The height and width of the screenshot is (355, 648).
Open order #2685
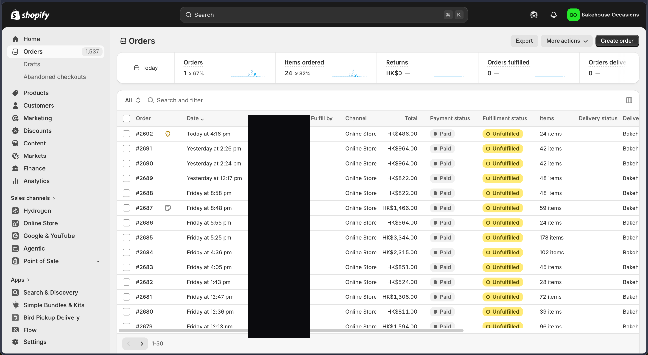pyautogui.click(x=144, y=238)
